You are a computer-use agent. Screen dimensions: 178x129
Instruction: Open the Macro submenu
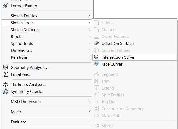(17, 112)
